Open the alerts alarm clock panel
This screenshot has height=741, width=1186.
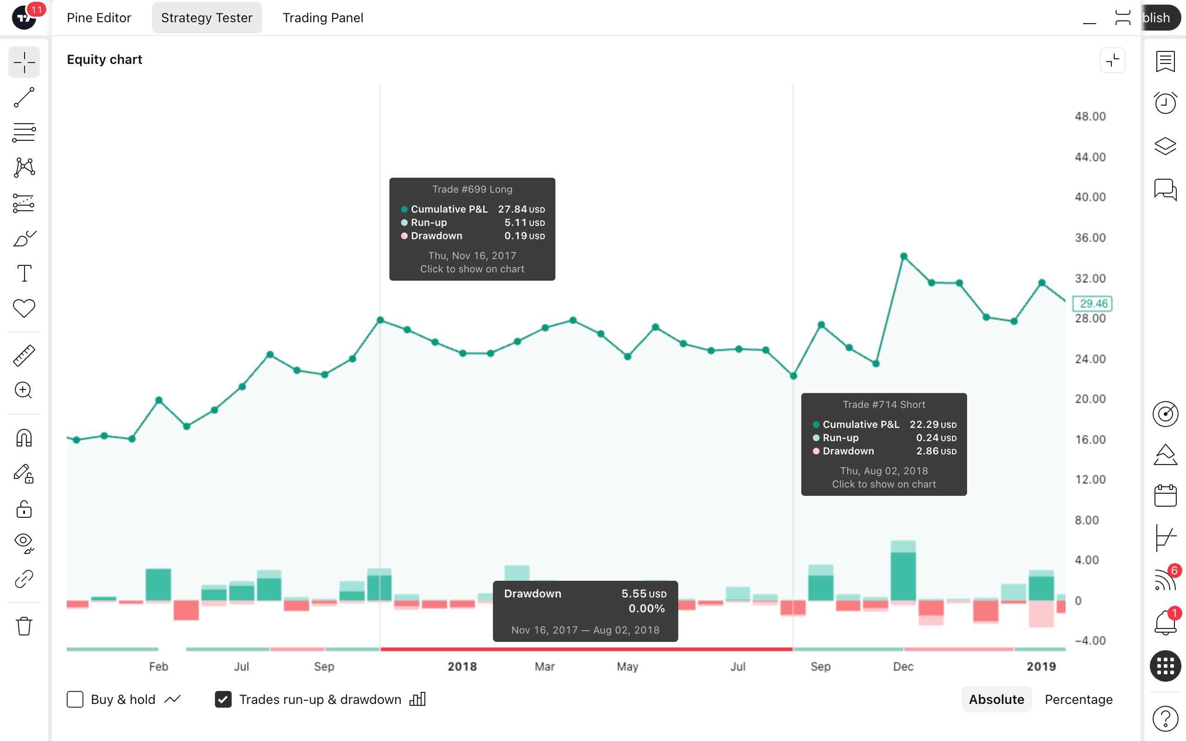(x=1165, y=103)
